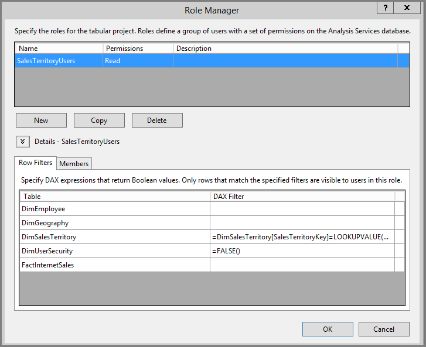Click the Table column header in filters

pos(115,197)
